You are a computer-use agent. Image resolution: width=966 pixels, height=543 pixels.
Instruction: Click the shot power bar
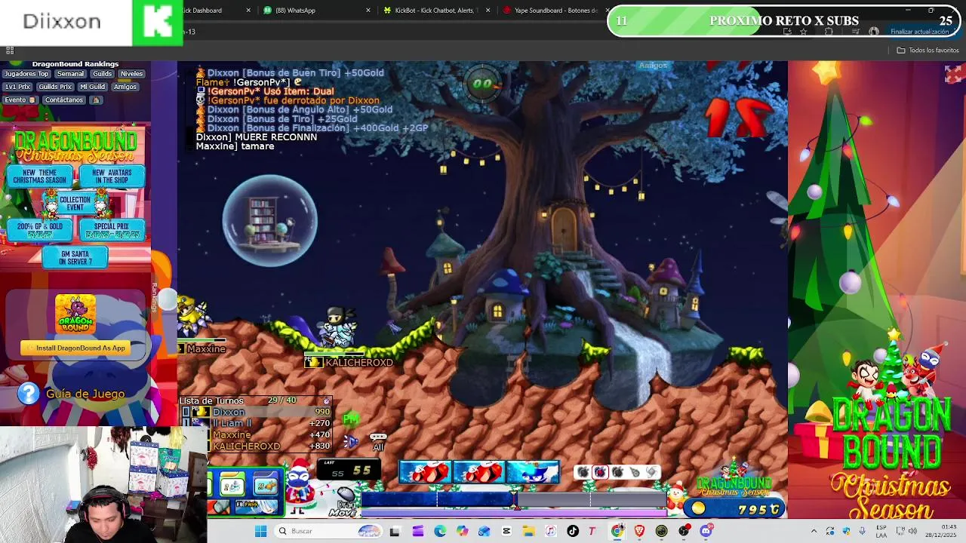(515, 499)
